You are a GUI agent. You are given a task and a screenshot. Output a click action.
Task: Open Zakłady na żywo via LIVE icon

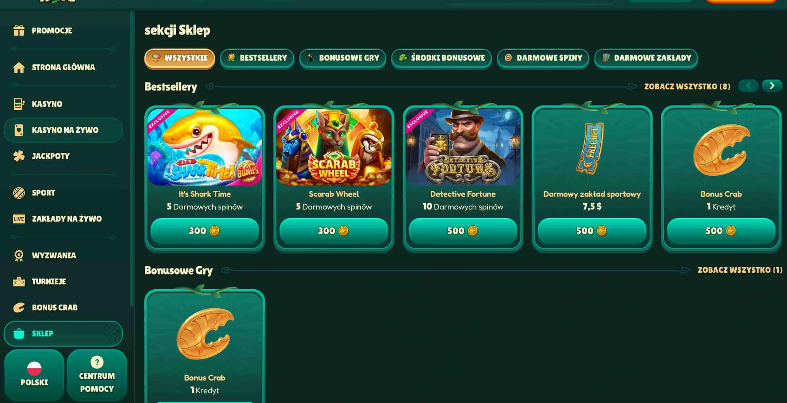point(19,219)
